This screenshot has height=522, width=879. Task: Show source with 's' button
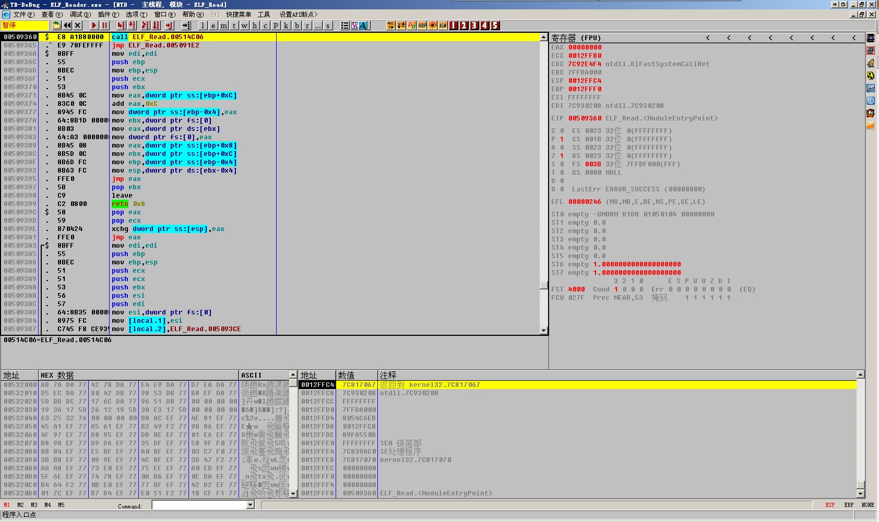click(328, 26)
